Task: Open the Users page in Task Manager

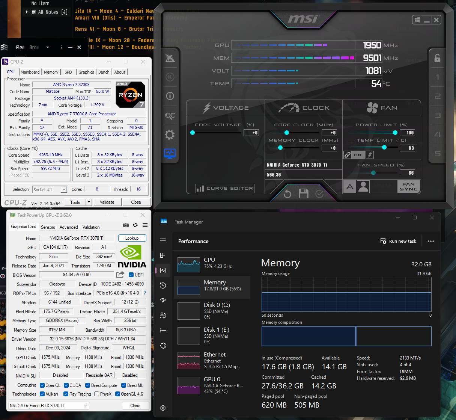Action: click(163, 316)
